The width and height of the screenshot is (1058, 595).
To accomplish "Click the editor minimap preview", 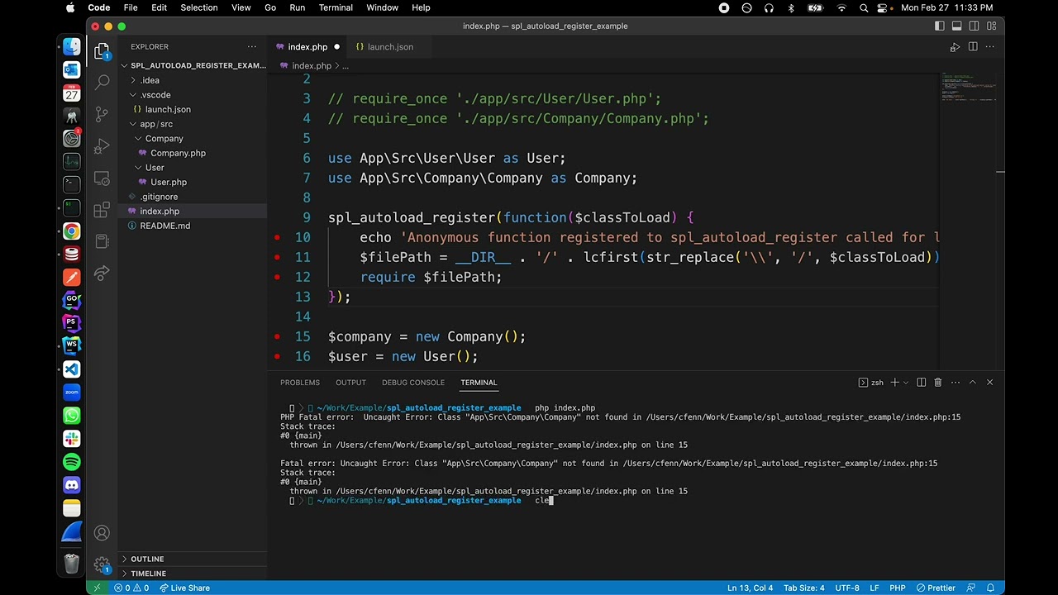I will 968,87.
